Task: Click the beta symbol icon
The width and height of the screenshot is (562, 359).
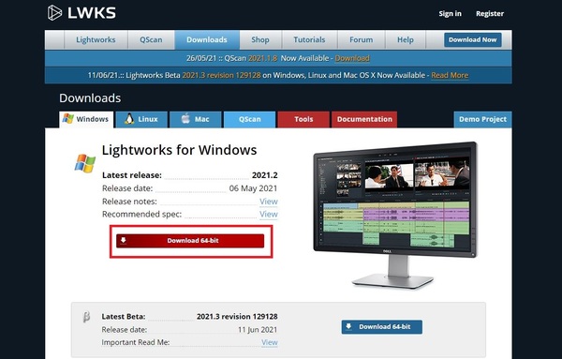Action: click(x=86, y=317)
